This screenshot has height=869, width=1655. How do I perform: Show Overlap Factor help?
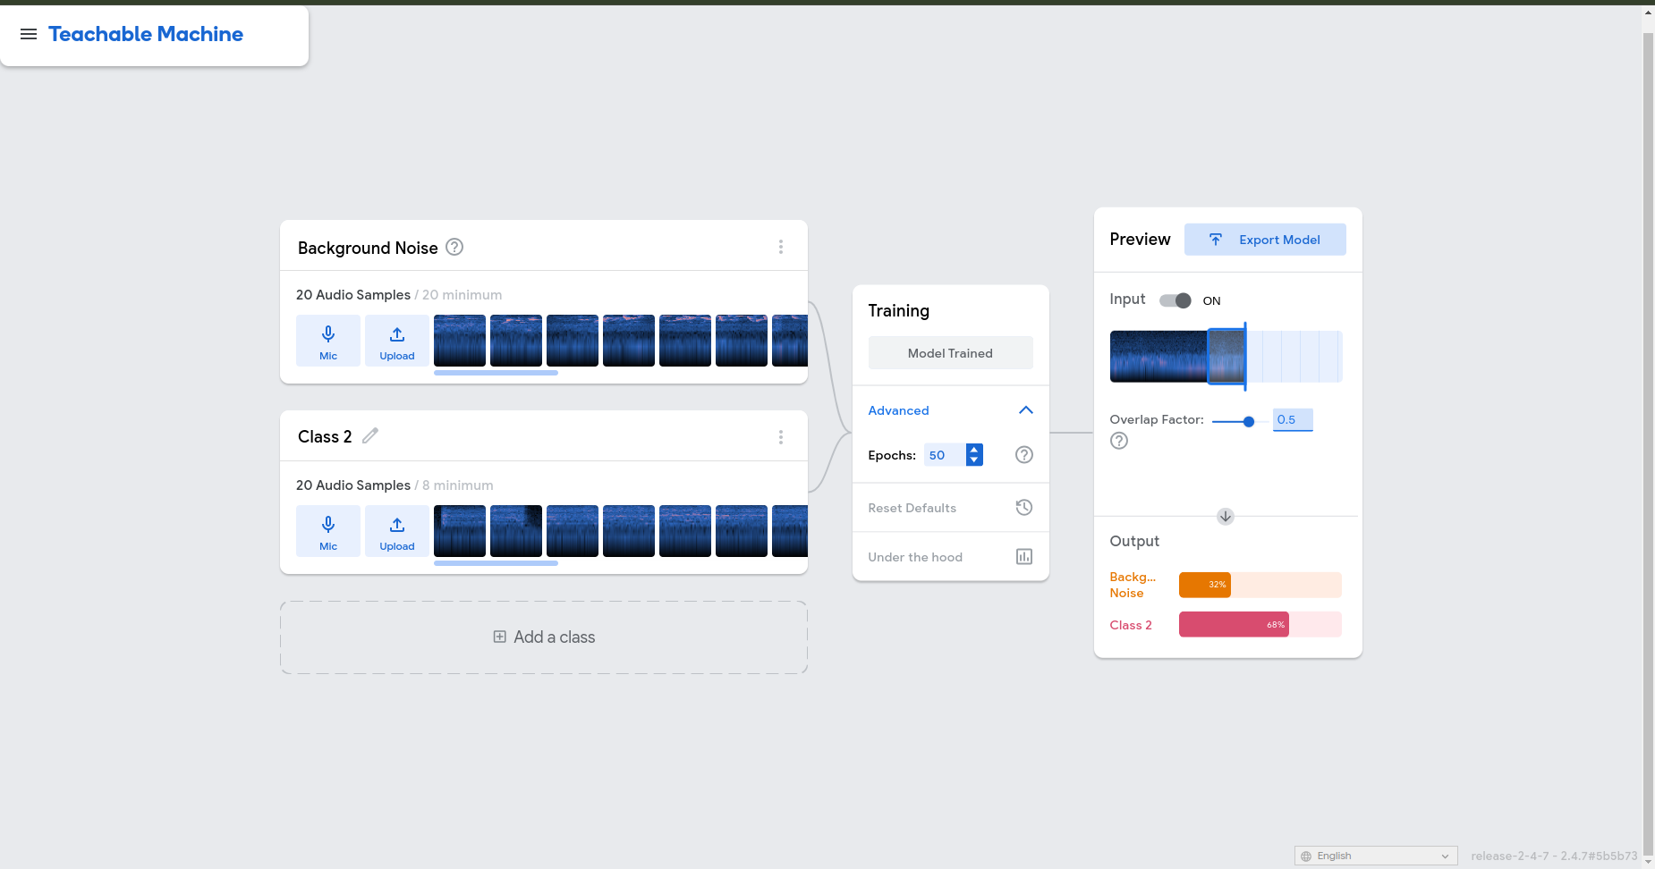(x=1119, y=441)
